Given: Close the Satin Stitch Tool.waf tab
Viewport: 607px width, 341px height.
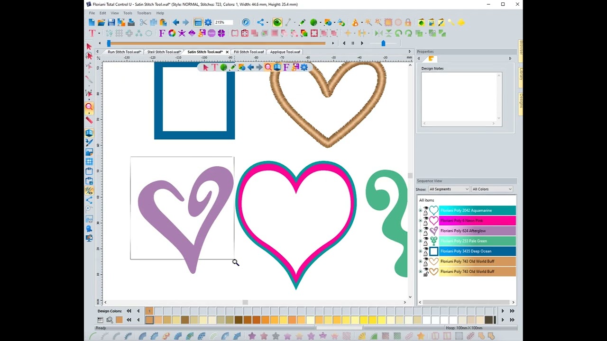Looking at the screenshot, I should click(x=227, y=52).
